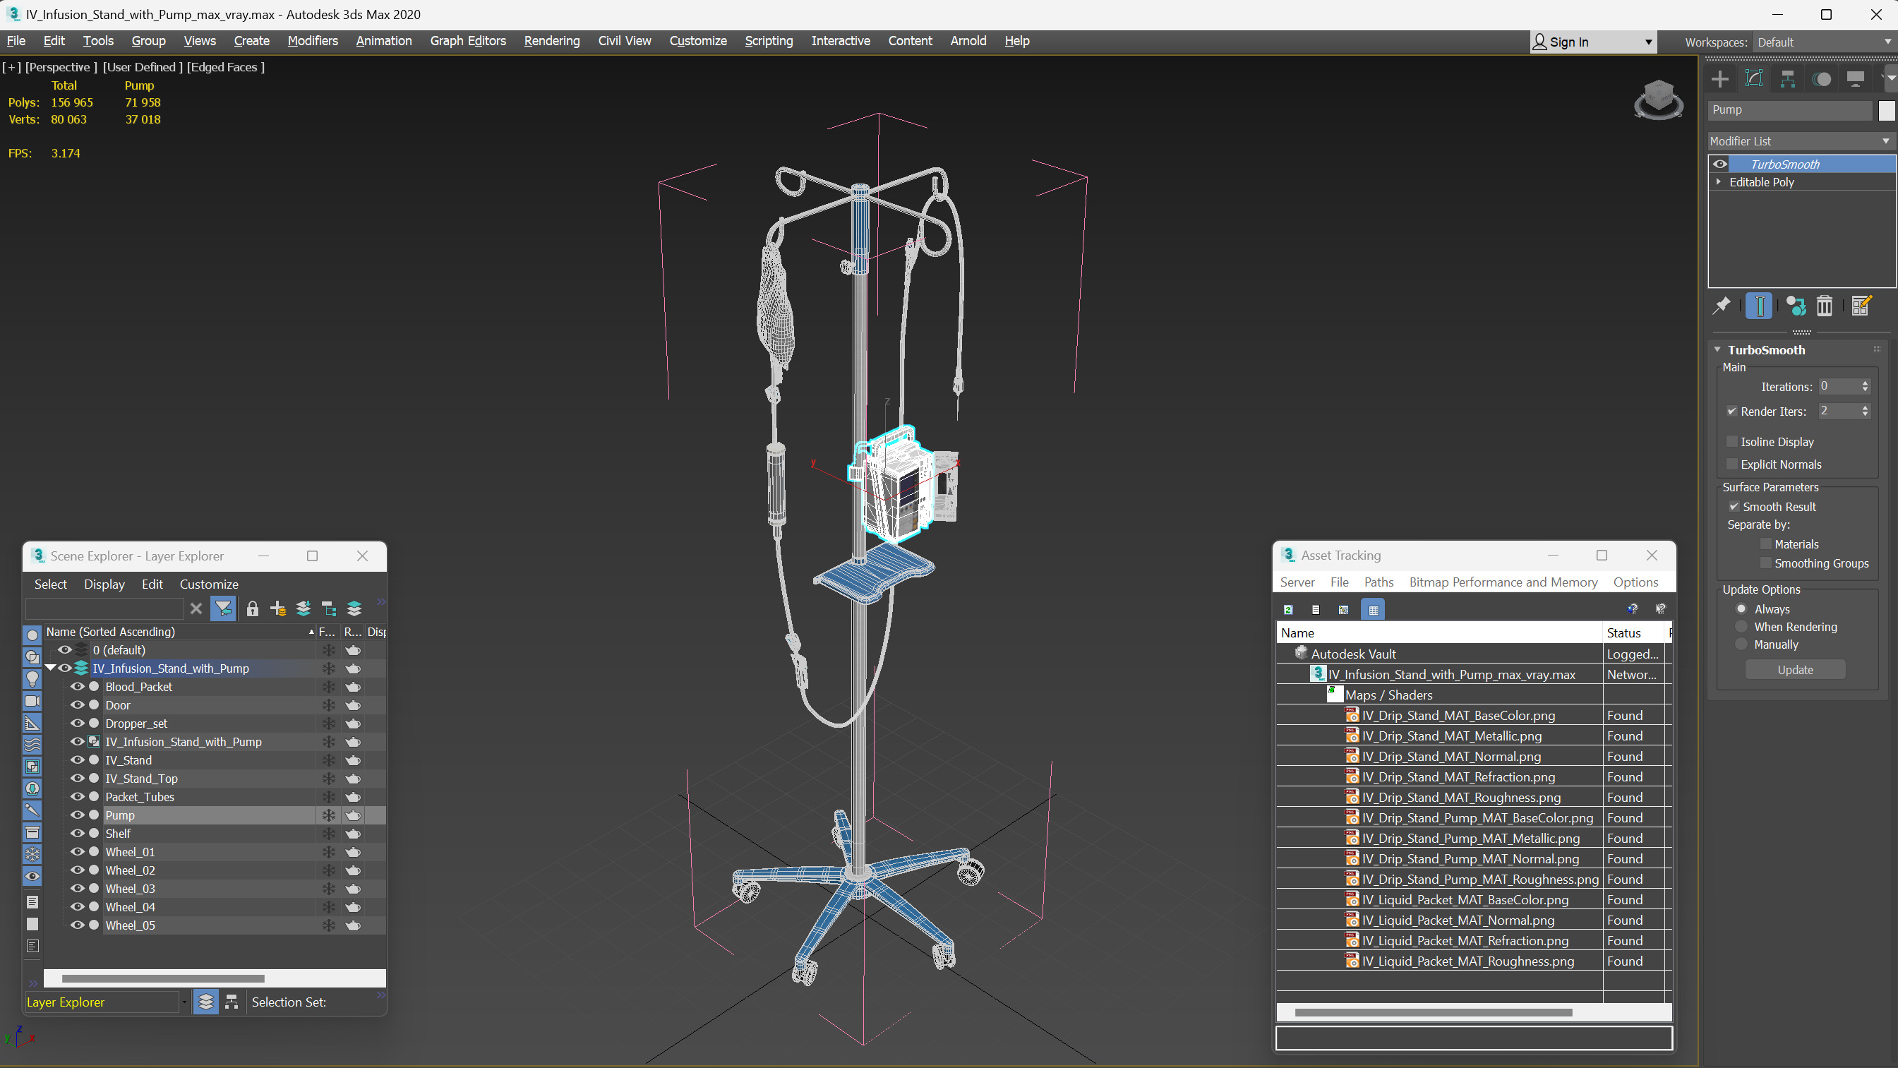Expand the Editable Poly modifier entry
1898x1068 pixels.
pyautogui.click(x=1718, y=181)
